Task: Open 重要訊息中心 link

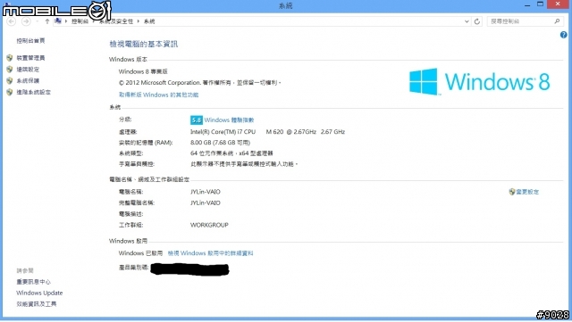Action: [34, 282]
